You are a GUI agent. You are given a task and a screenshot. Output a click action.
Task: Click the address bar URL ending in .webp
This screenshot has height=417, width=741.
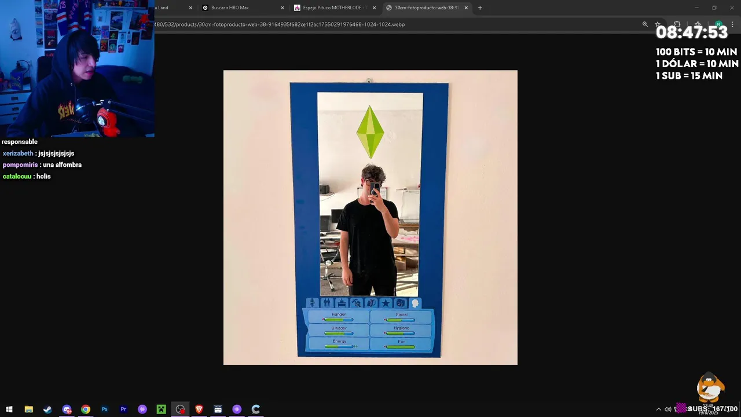(280, 24)
